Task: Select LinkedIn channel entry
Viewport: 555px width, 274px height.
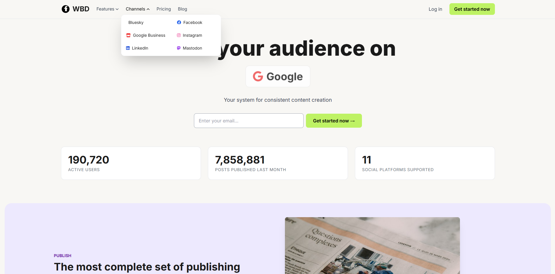Action: point(137,48)
